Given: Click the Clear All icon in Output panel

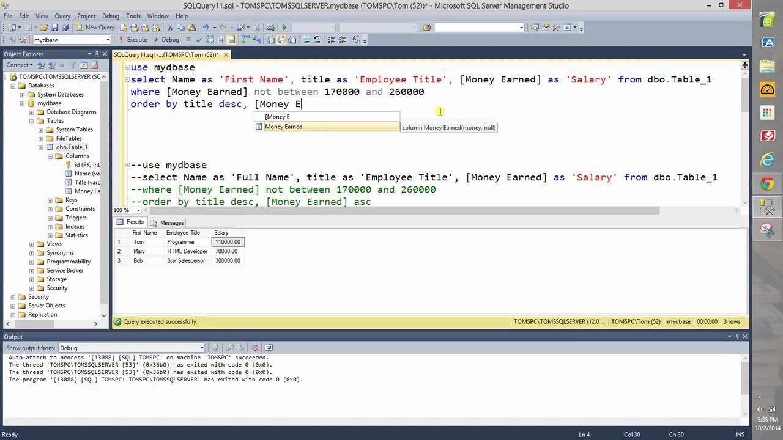Looking at the screenshot, I should coord(255,348).
